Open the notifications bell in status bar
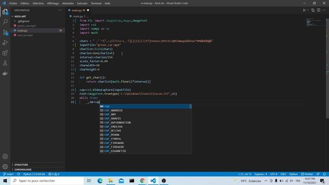The image size is (329, 185). point(324,174)
